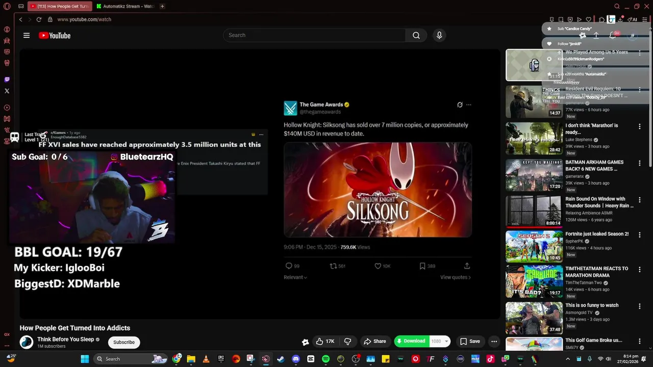The image size is (653, 367).
Task: Go back with the browser back arrow
Action: (20, 19)
